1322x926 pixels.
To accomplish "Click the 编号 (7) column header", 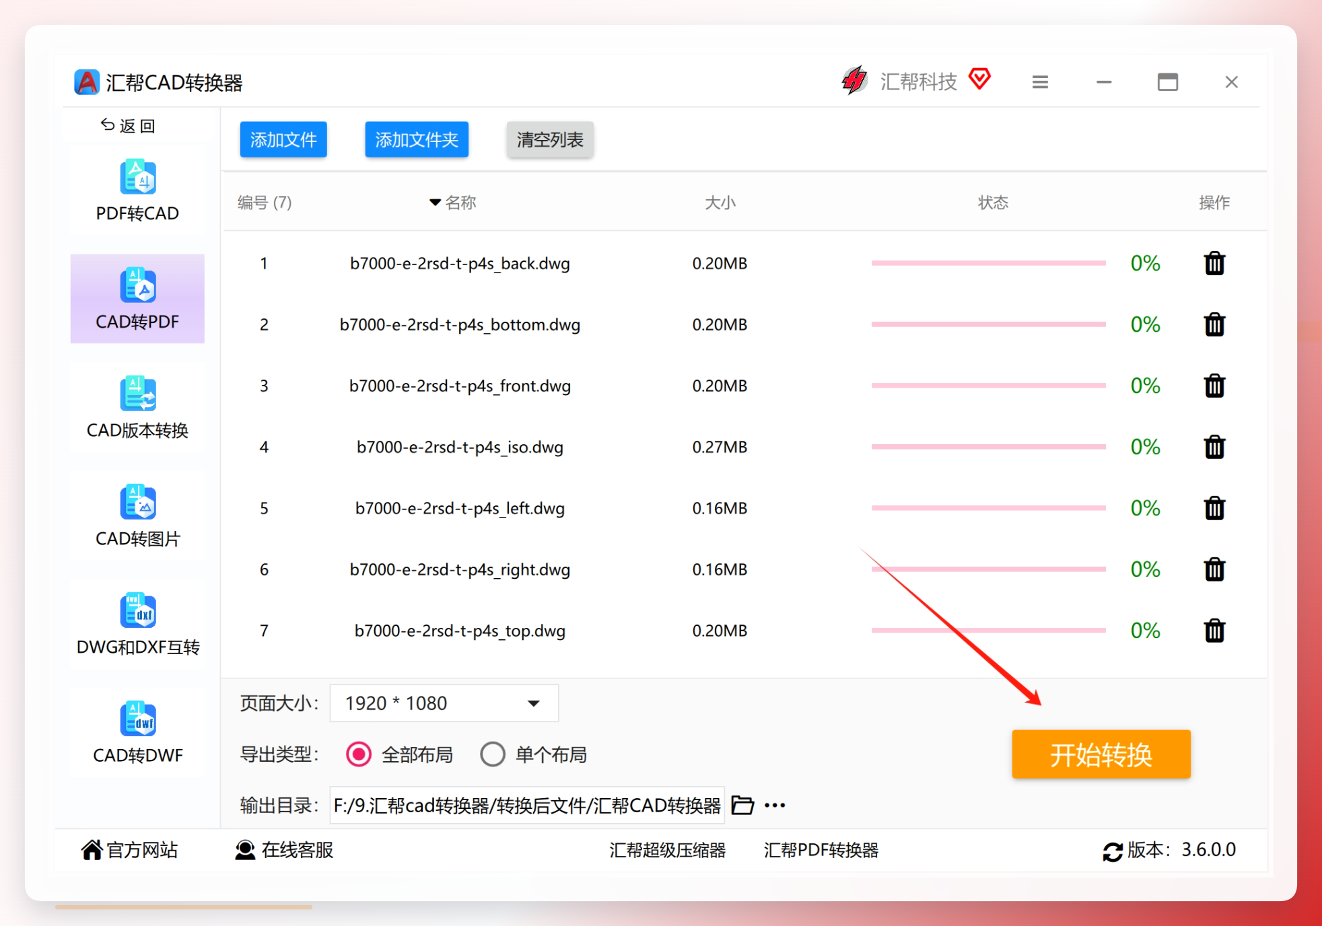I will [x=265, y=203].
